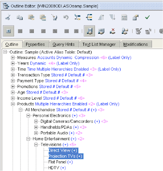The image size is (163, 171).
Task: Collapse the Outline: Sample root node
Action: 5,52
